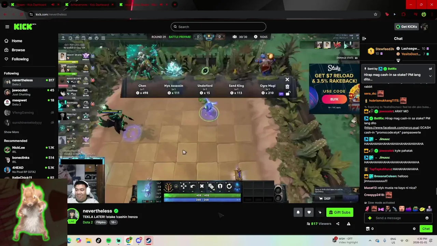
Task: Open the chat sparkle icon in message box
Action: pos(369,218)
